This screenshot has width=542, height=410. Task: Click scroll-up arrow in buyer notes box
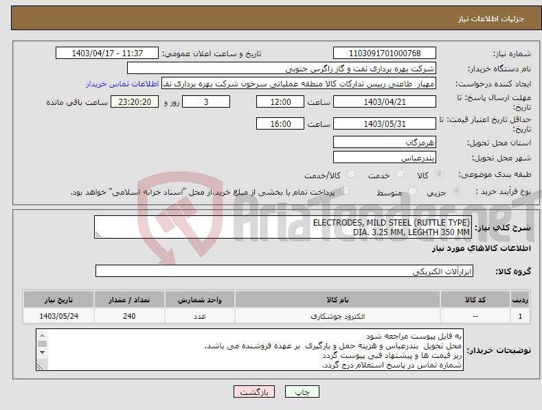pos(42,335)
